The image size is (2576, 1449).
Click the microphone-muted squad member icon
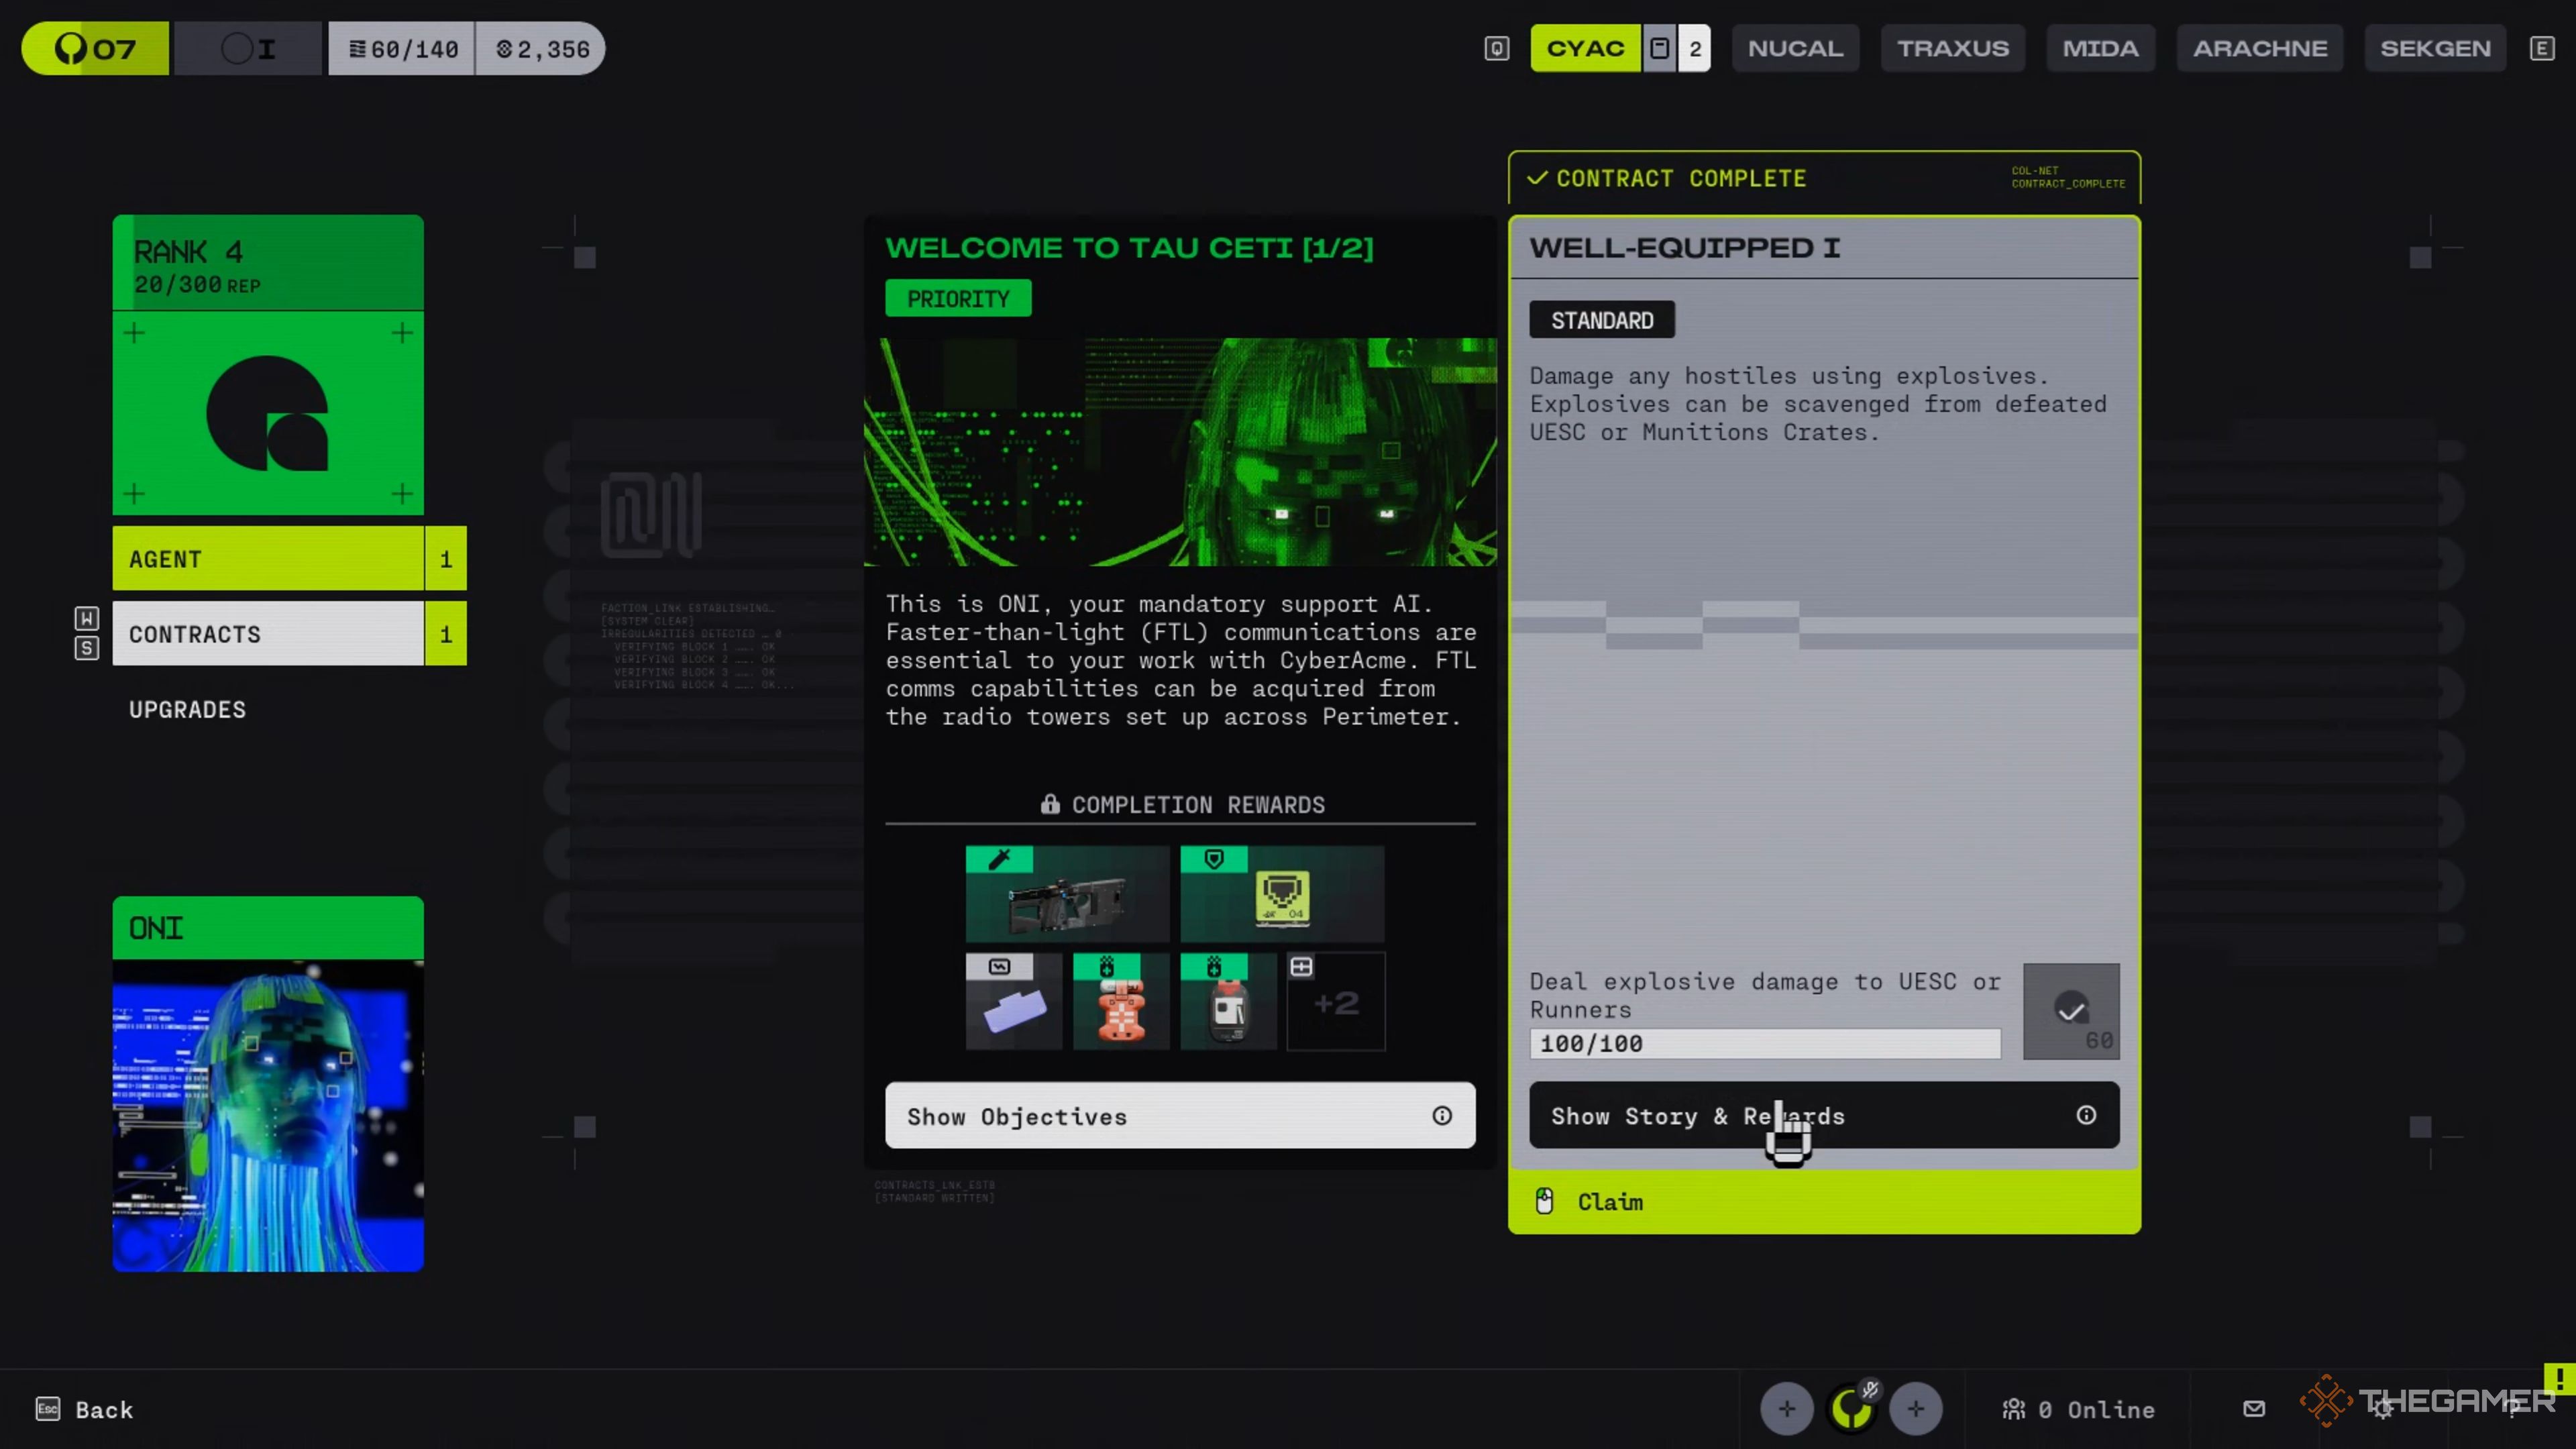[1851, 1409]
